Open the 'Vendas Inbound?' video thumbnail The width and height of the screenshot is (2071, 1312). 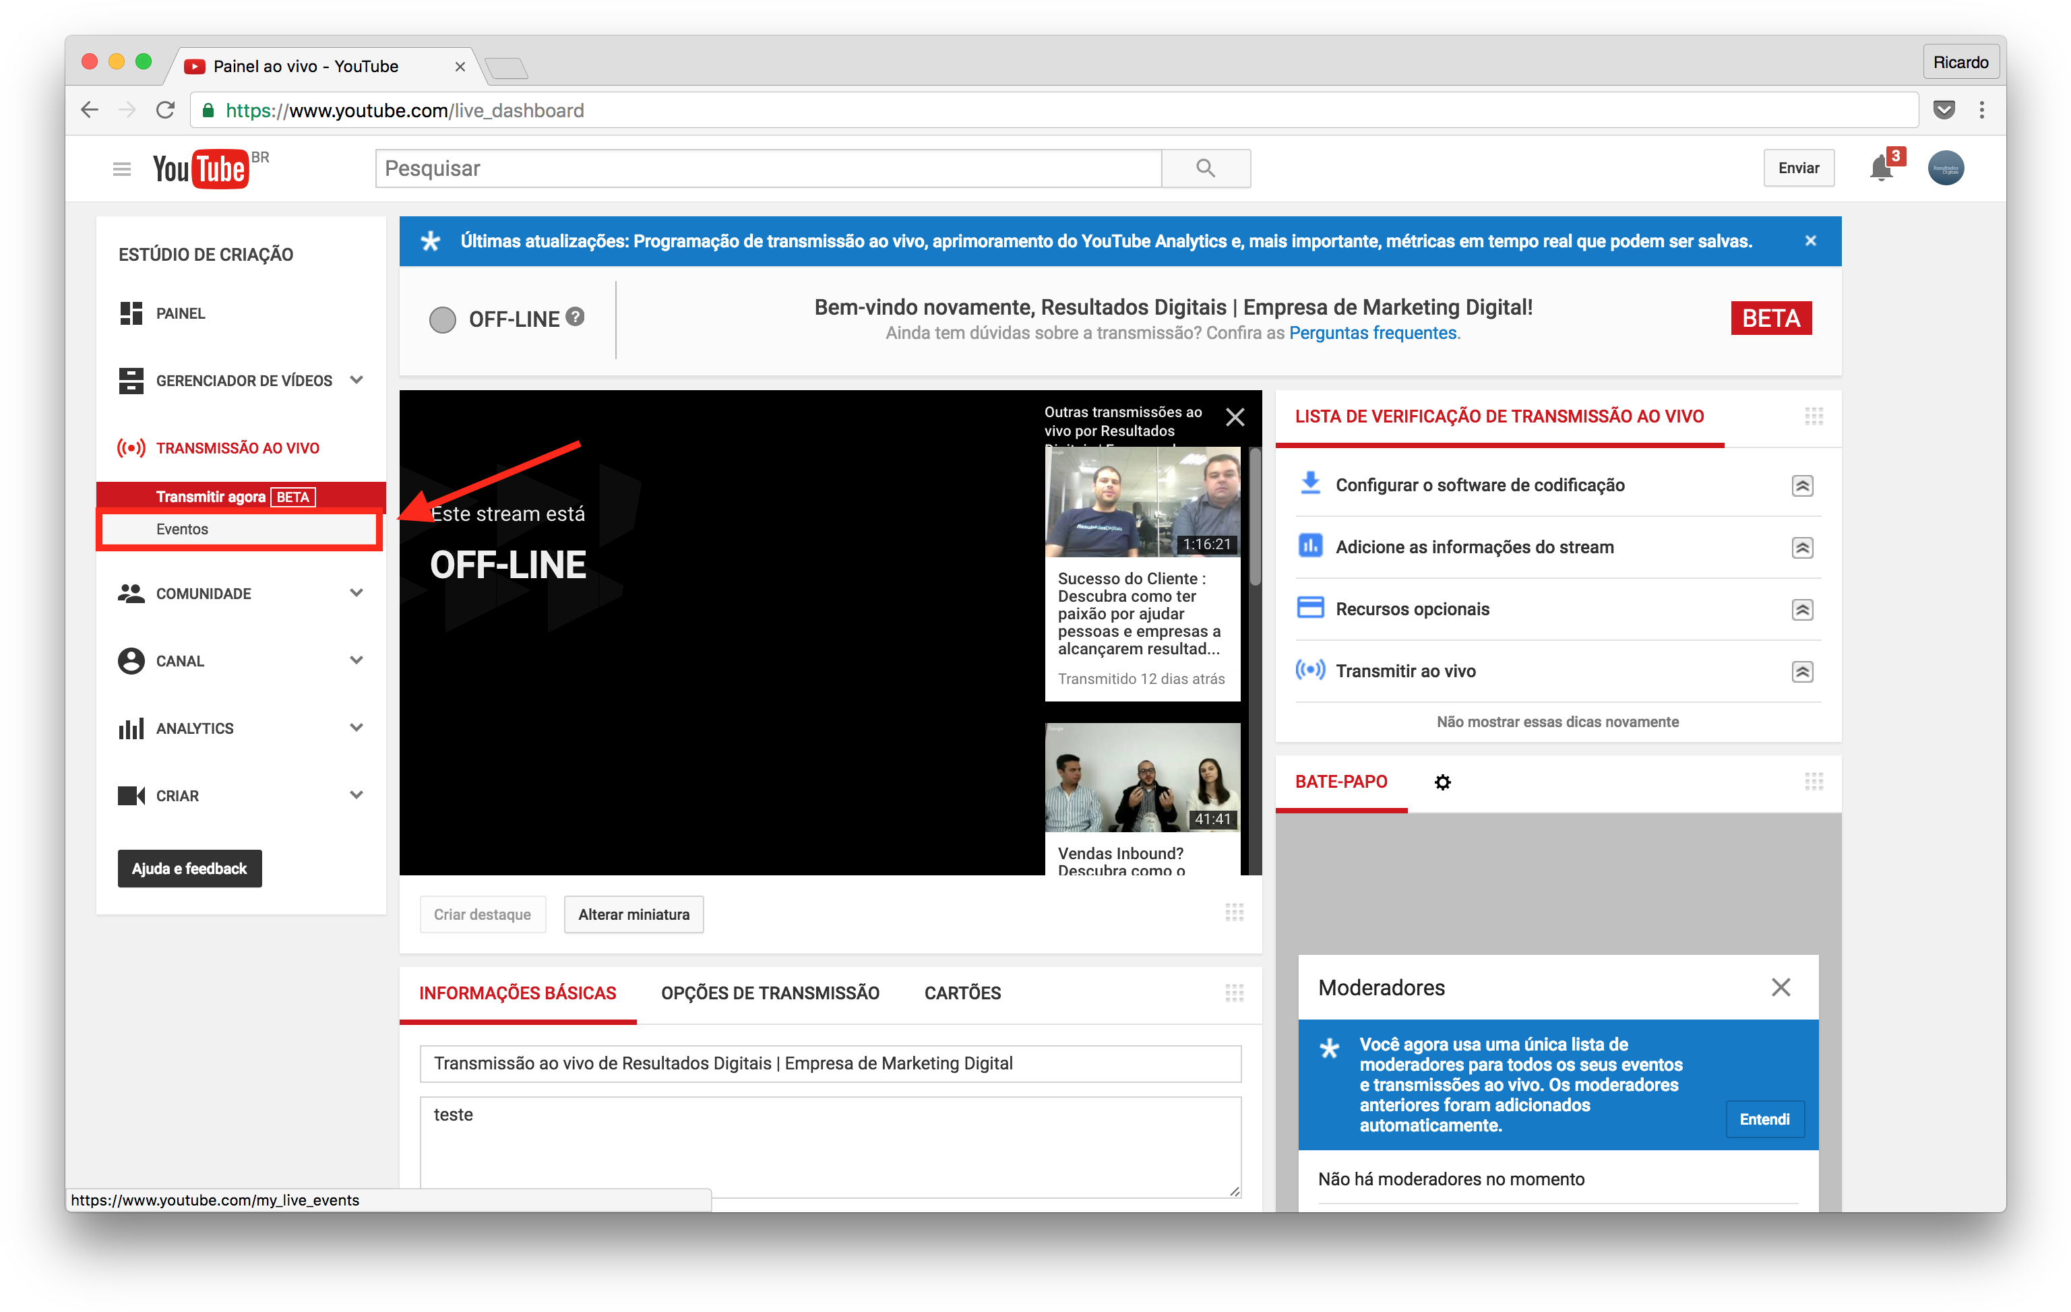[1142, 777]
